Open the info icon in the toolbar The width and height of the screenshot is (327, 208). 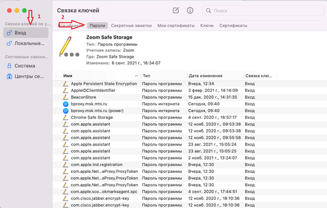(190, 10)
